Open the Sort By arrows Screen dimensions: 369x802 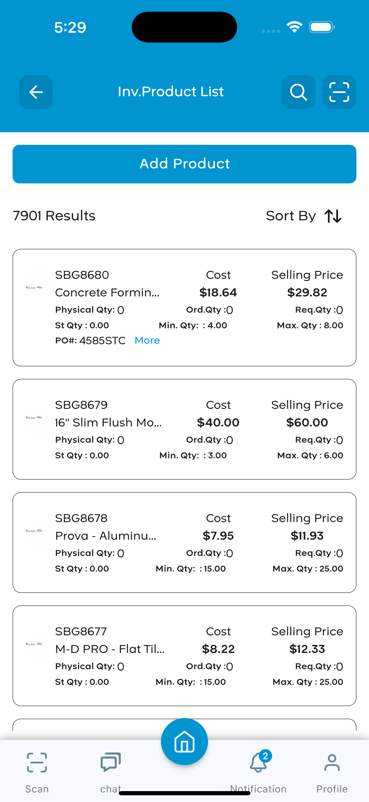pos(333,216)
